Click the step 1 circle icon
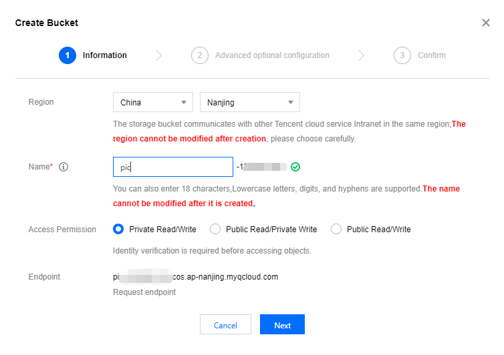This screenshot has width=504, height=355. click(x=68, y=55)
